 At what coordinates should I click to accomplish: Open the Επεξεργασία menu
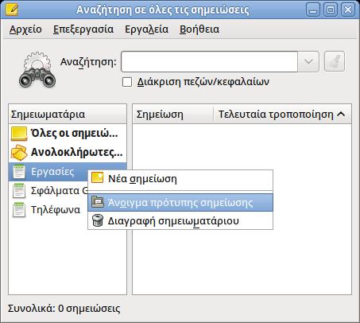pos(83,29)
